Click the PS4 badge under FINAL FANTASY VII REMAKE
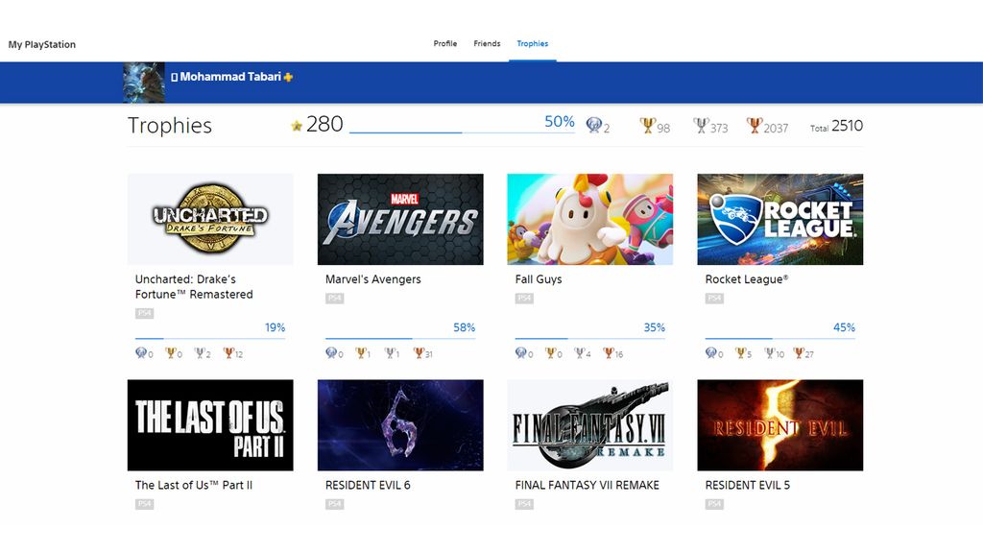This screenshot has height=553, width=983. tap(522, 503)
